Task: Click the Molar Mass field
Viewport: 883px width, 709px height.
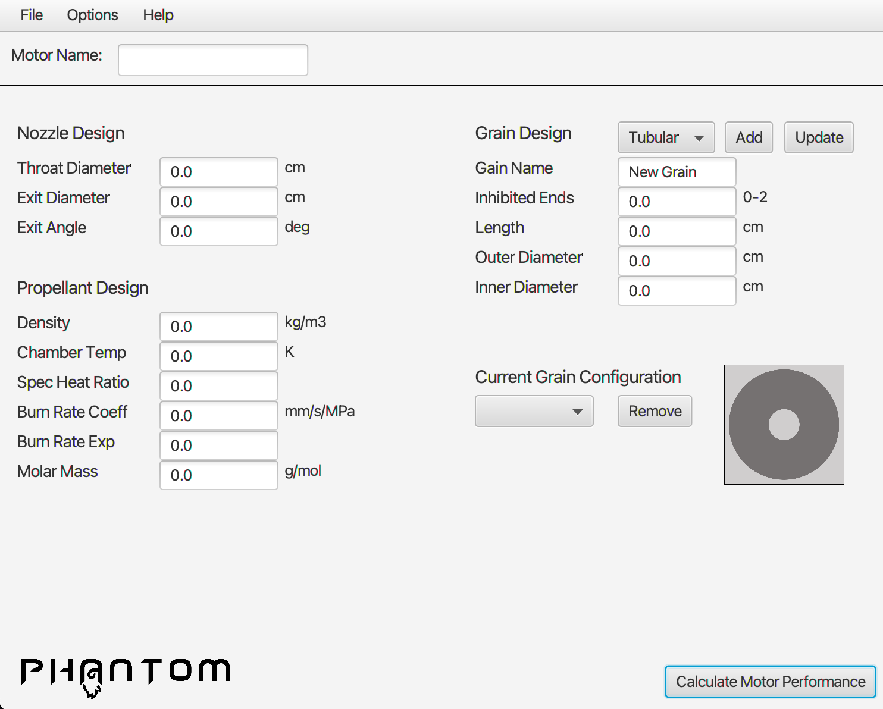Action: pos(219,475)
